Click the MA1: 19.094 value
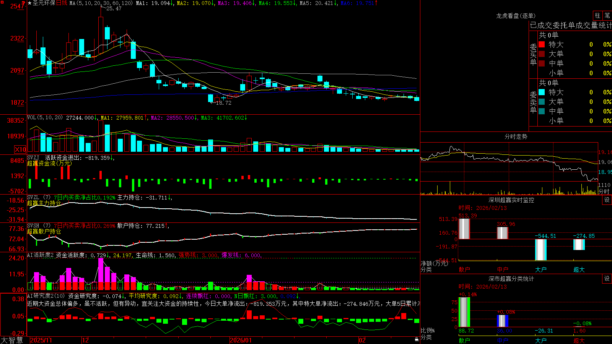 click(155, 3)
